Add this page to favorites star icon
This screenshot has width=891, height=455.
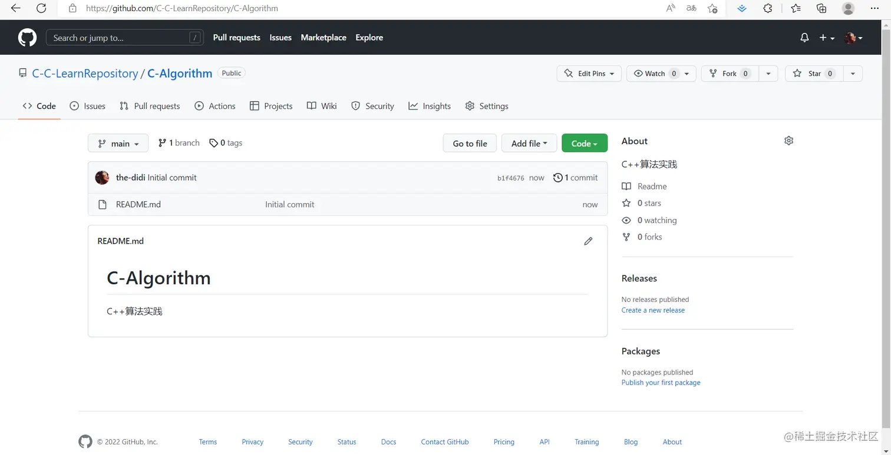(x=712, y=8)
